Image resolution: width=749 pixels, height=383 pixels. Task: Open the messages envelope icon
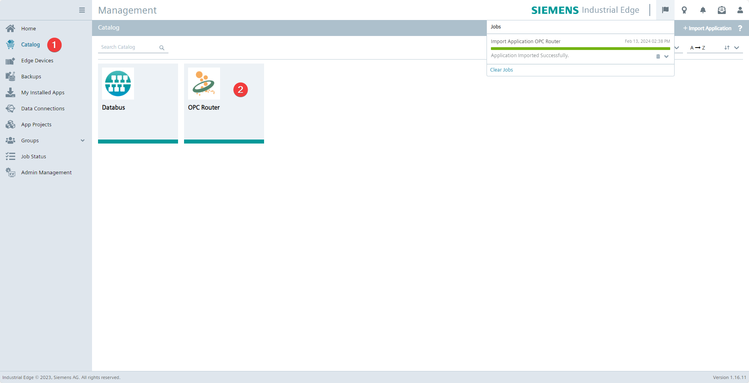coord(721,10)
